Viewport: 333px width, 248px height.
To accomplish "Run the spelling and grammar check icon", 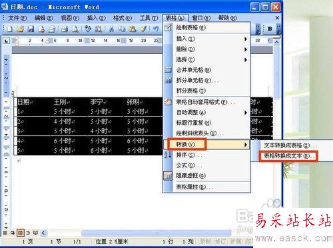I will pos(88,29).
